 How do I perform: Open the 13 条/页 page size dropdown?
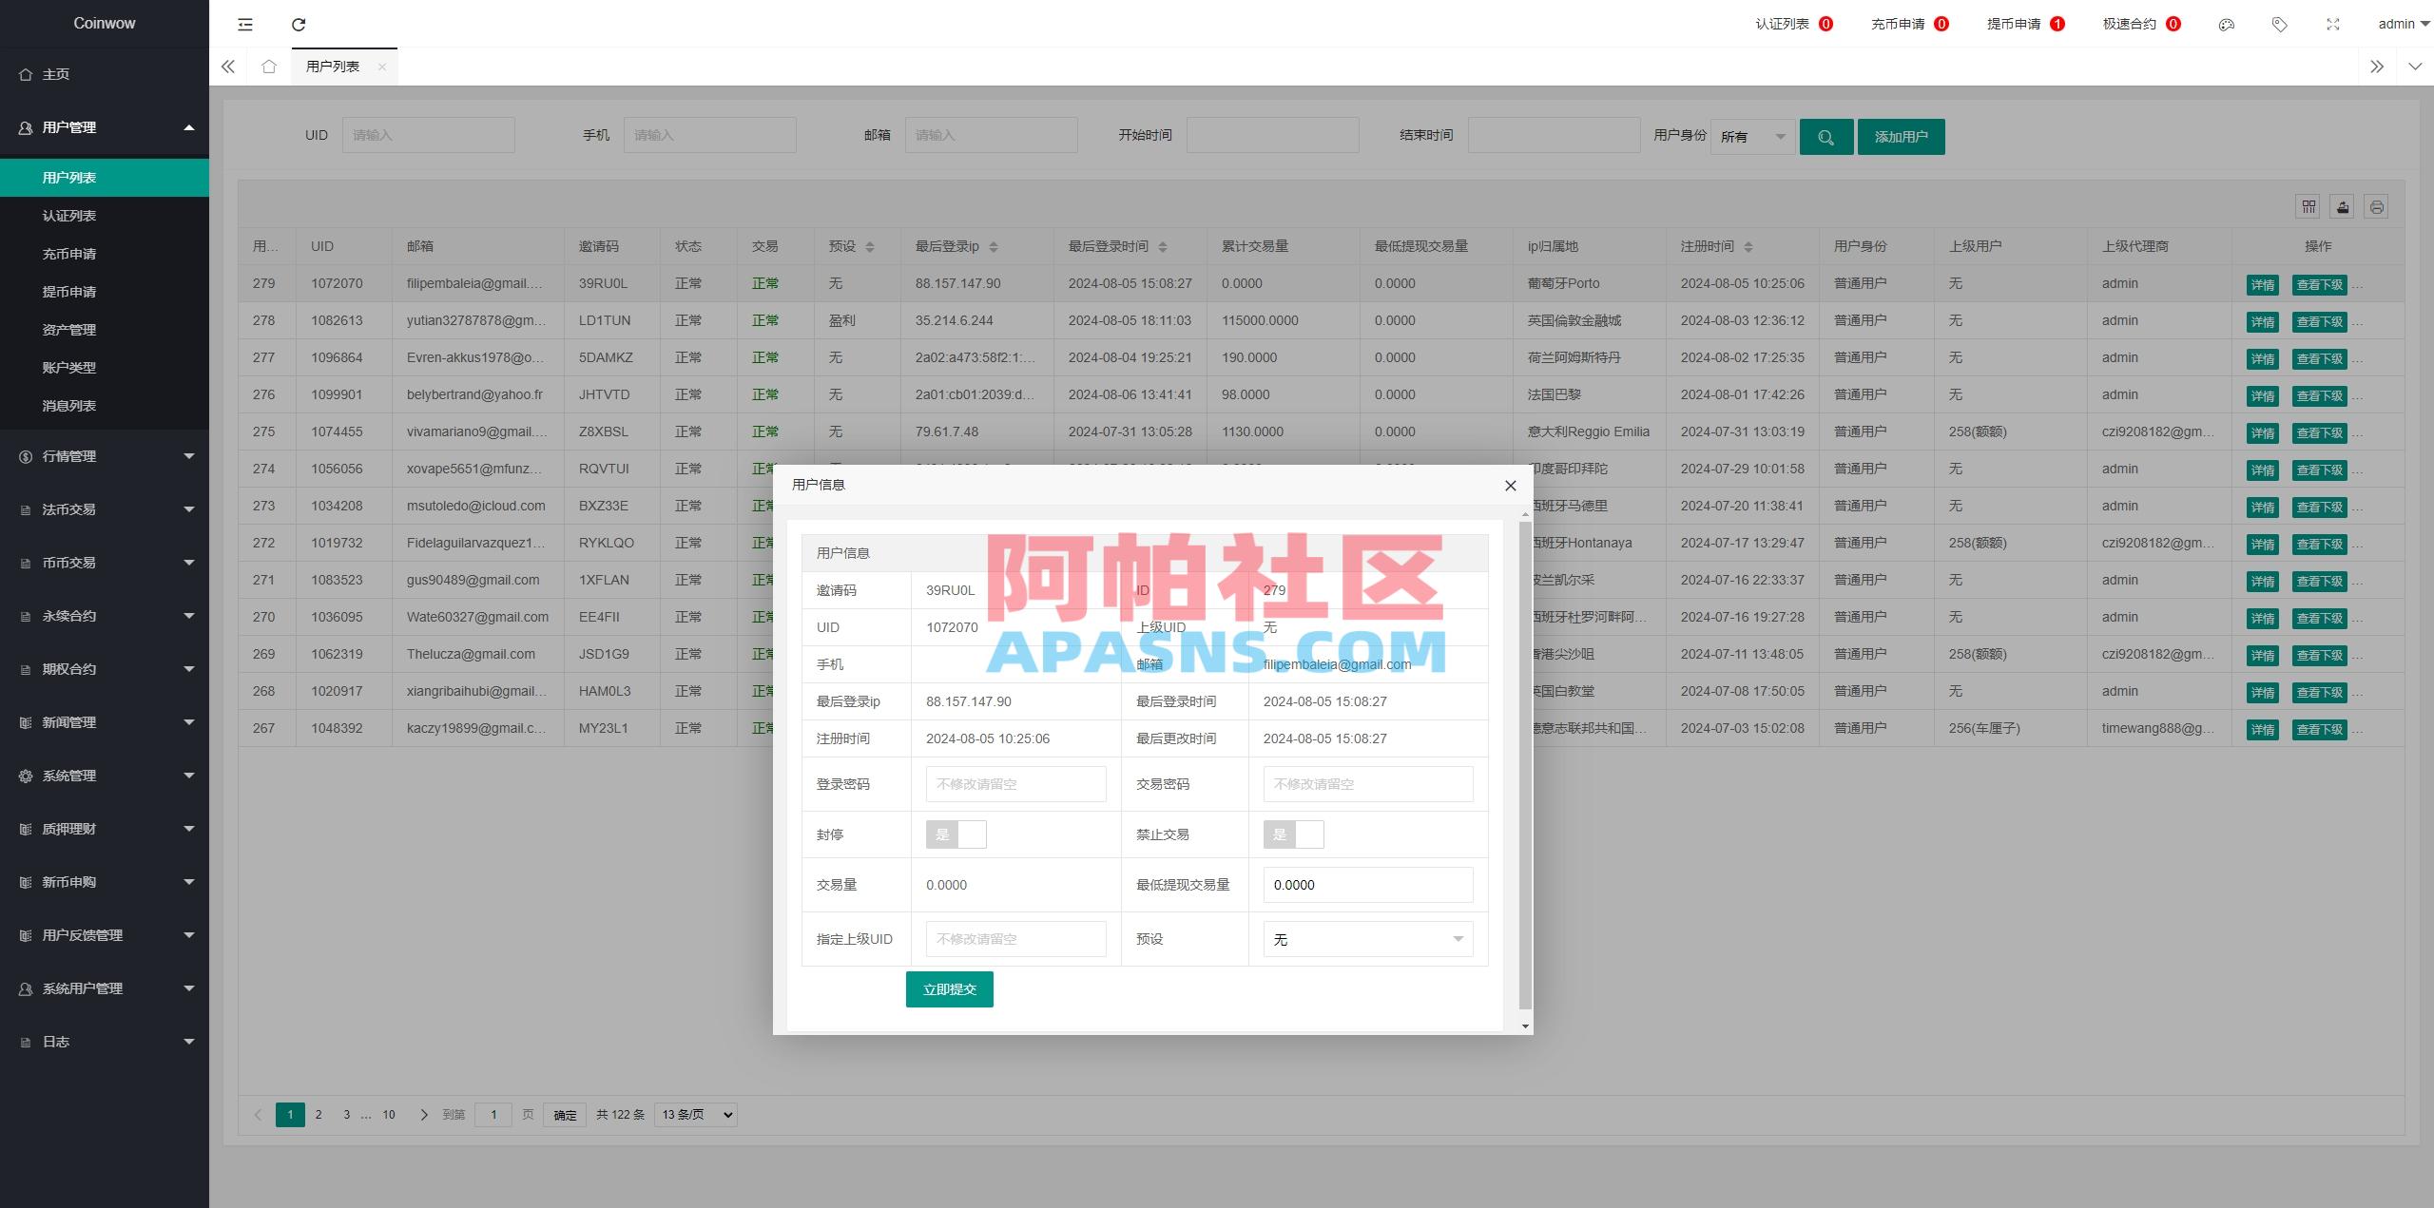click(696, 1115)
